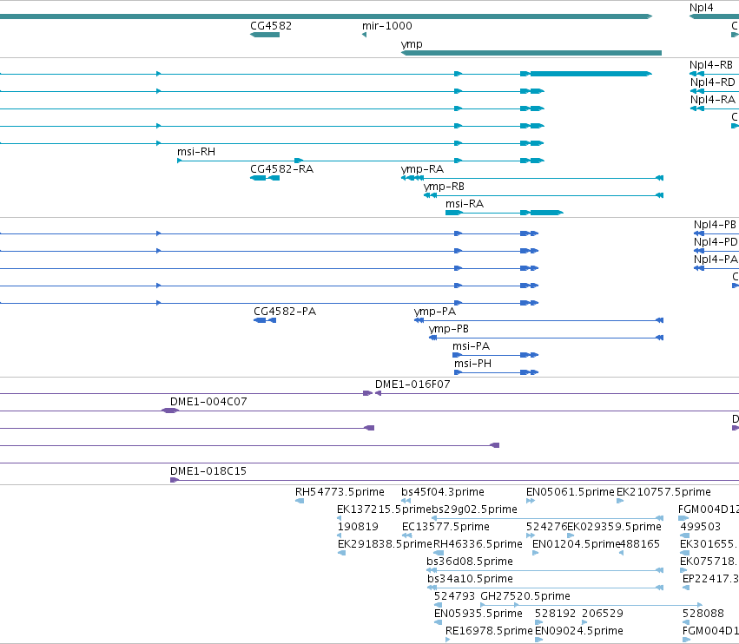
Task: Click the CG4582-RA transcript label
Action: click(x=282, y=169)
